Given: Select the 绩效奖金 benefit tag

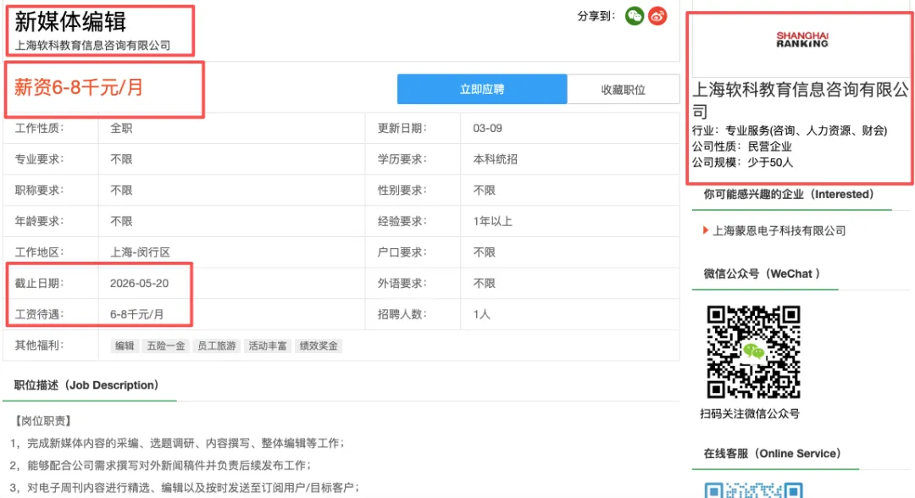Looking at the screenshot, I should point(319,346).
